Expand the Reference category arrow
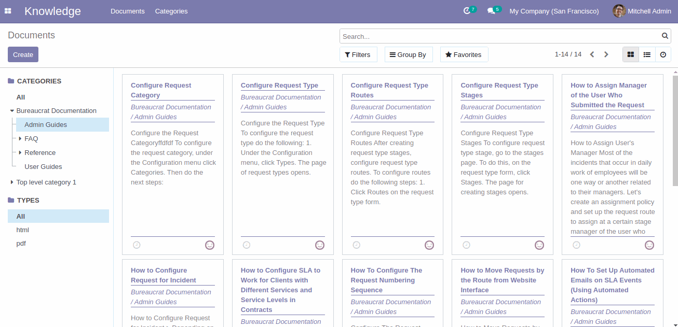678x327 pixels. [20, 153]
